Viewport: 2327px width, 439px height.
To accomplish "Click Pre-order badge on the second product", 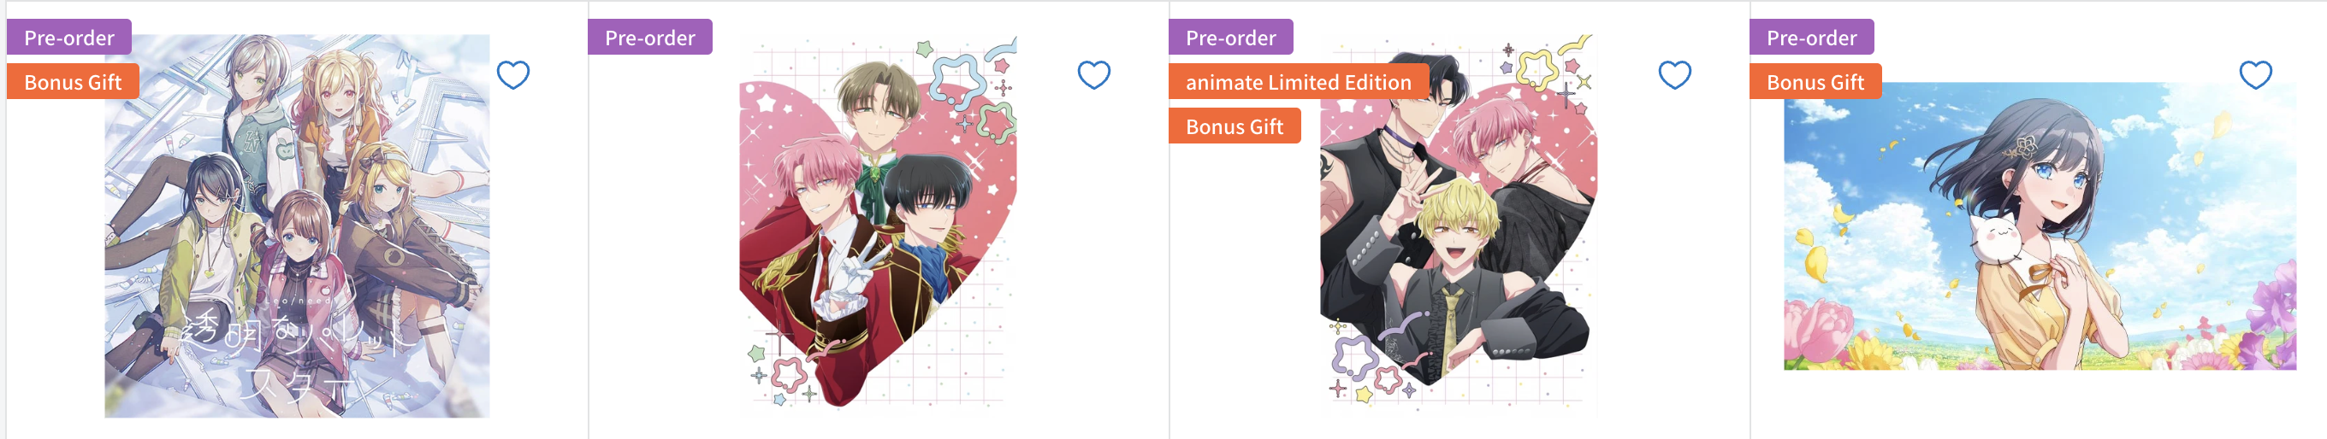I will (650, 38).
